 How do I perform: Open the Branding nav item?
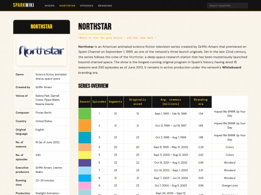(105, 6)
